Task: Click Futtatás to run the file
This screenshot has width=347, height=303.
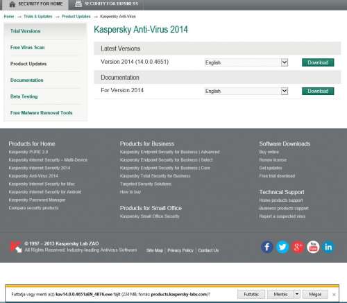Action: 251,294
